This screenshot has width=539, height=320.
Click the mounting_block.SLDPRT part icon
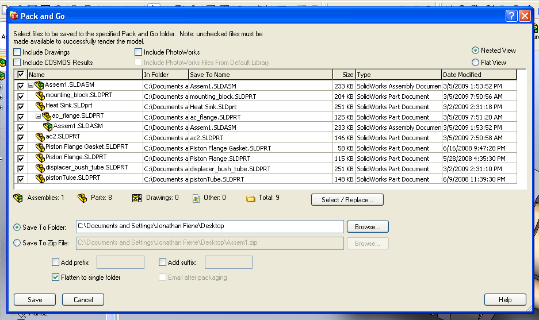(40, 96)
